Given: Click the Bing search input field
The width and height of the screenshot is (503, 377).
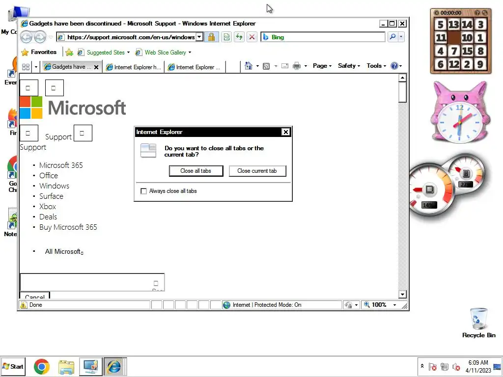Looking at the screenshot, I should 323,37.
